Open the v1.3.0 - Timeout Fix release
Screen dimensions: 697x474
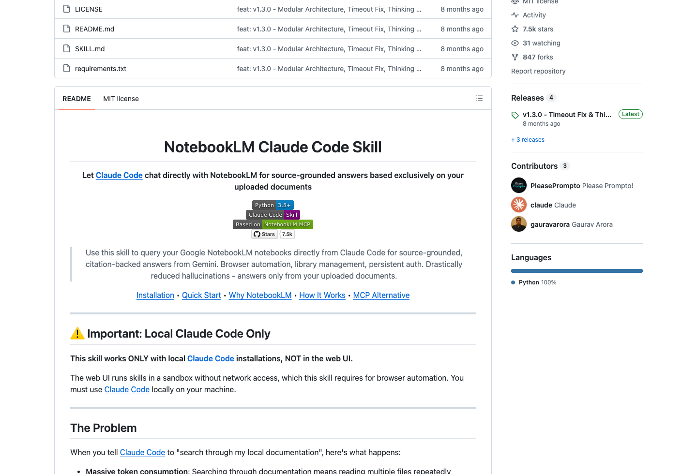567,115
